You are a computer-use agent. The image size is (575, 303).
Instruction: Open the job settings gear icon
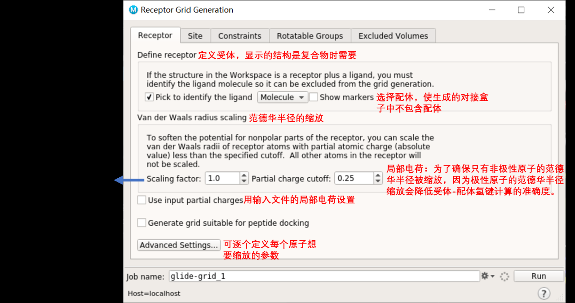[x=487, y=276]
